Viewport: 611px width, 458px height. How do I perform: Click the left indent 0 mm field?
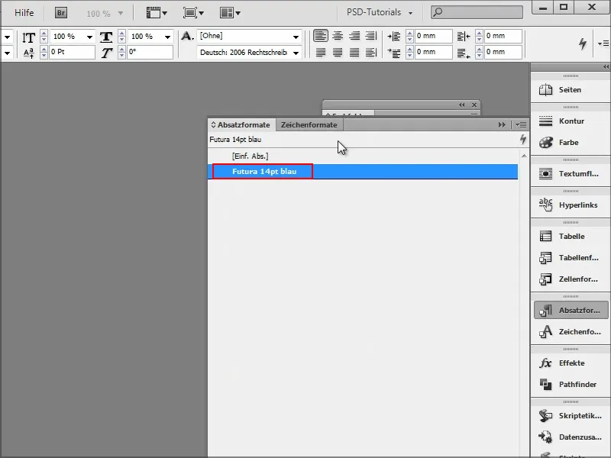pyautogui.click(x=433, y=36)
